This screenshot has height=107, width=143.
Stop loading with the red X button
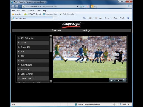tap(88, 7)
